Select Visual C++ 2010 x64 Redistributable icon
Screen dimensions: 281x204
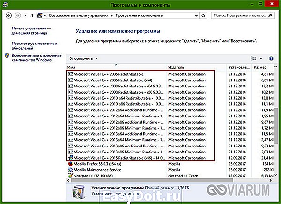coord(70,98)
